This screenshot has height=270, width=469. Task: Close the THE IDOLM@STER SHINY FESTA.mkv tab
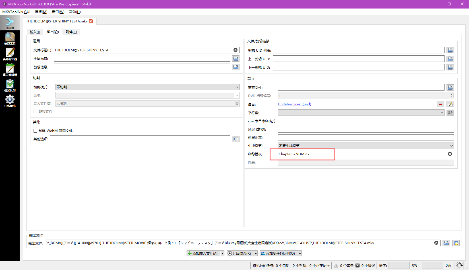click(91, 21)
